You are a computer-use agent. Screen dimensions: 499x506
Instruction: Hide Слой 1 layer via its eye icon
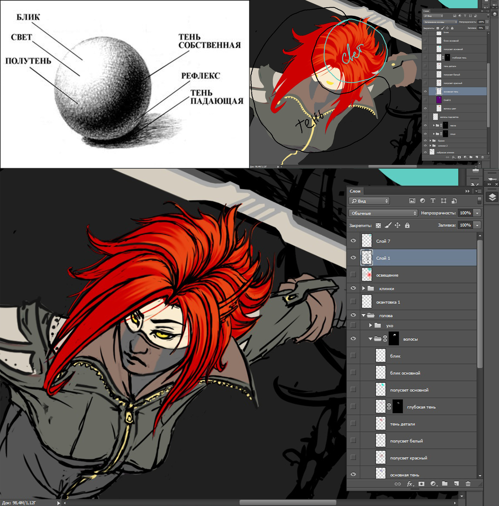point(353,258)
